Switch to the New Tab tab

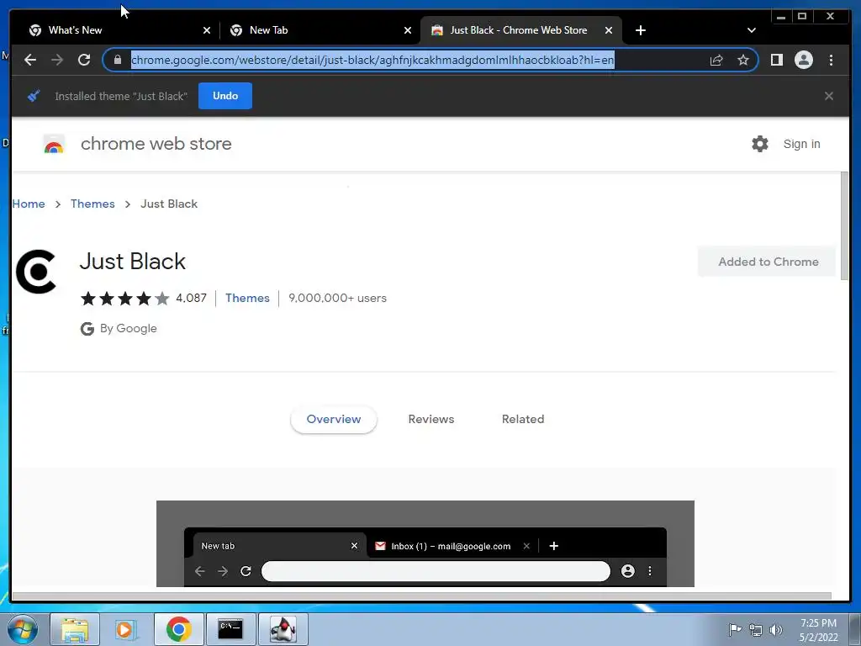point(321,30)
